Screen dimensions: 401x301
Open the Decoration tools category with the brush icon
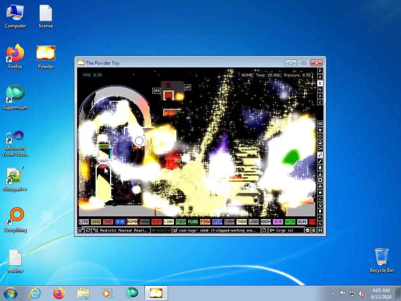[x=320, y=218]
